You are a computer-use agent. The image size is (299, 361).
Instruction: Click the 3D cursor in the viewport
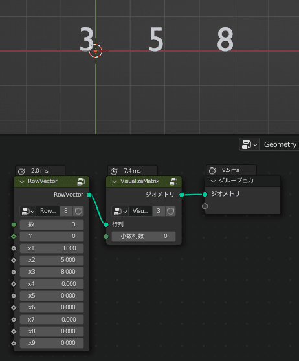(95, 51)
